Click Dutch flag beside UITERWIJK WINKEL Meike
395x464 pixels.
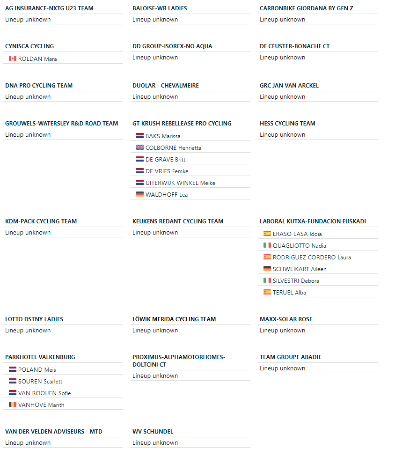tap(139, 182)
